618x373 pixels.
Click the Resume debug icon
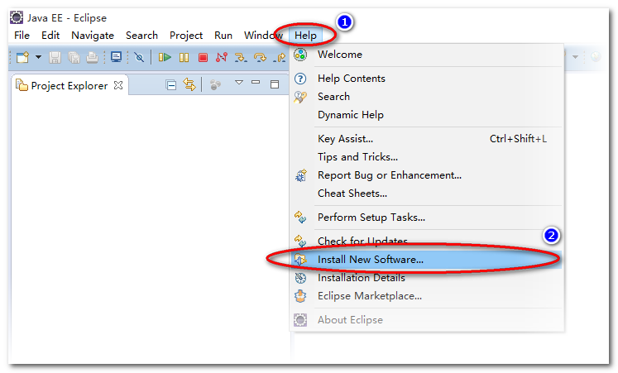click(165, 58)
